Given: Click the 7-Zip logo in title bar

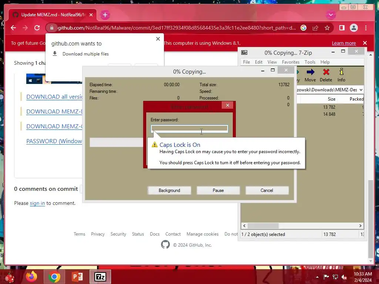Looking at the screenshot, I should click(x=244, y=53).
